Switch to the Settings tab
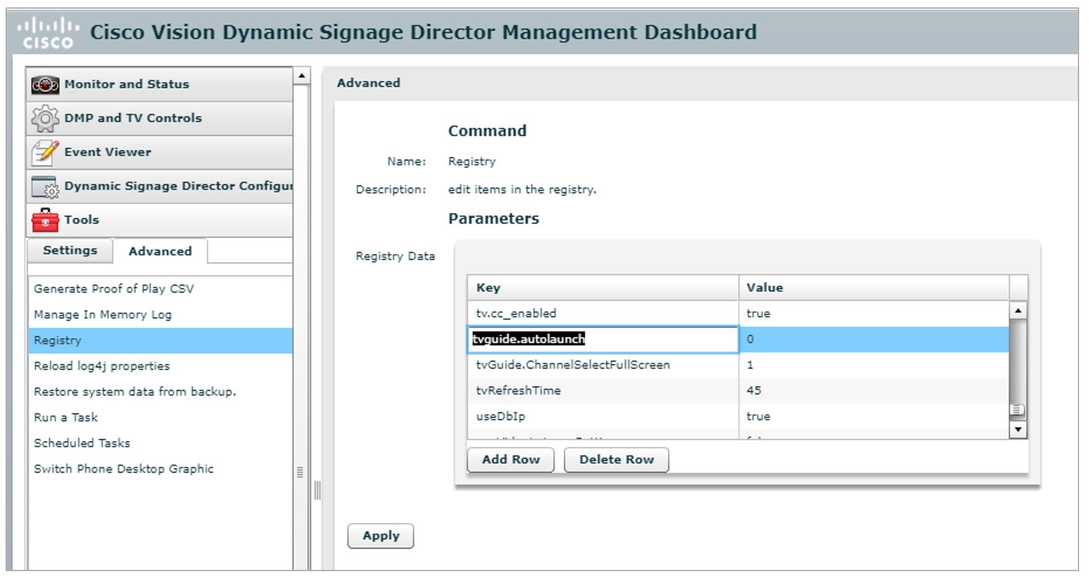1089x581 pixels. coord(70,250)
